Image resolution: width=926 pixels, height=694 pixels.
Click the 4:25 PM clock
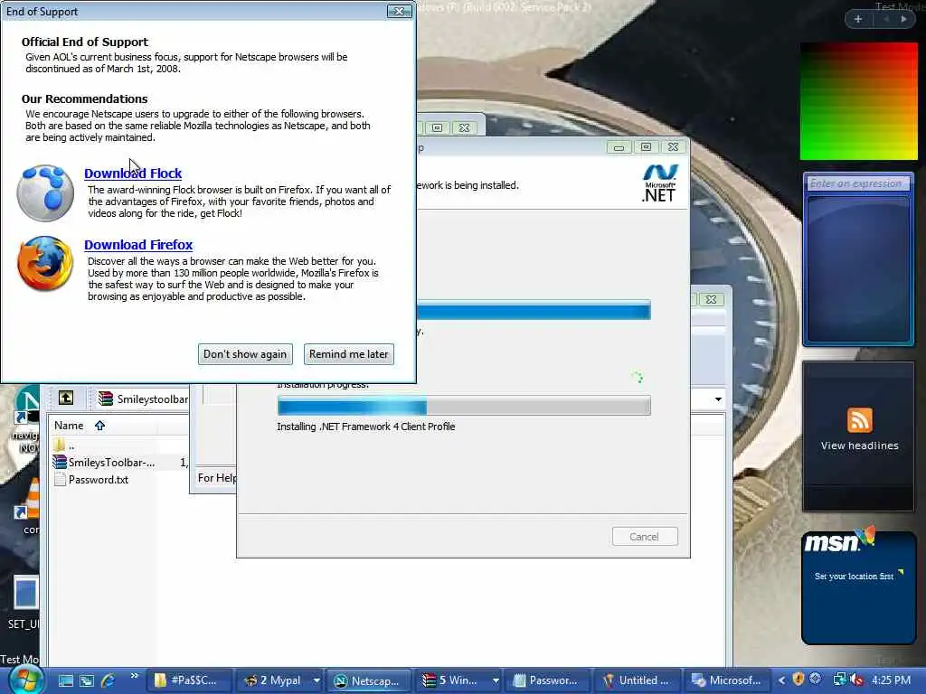(891, 680)
